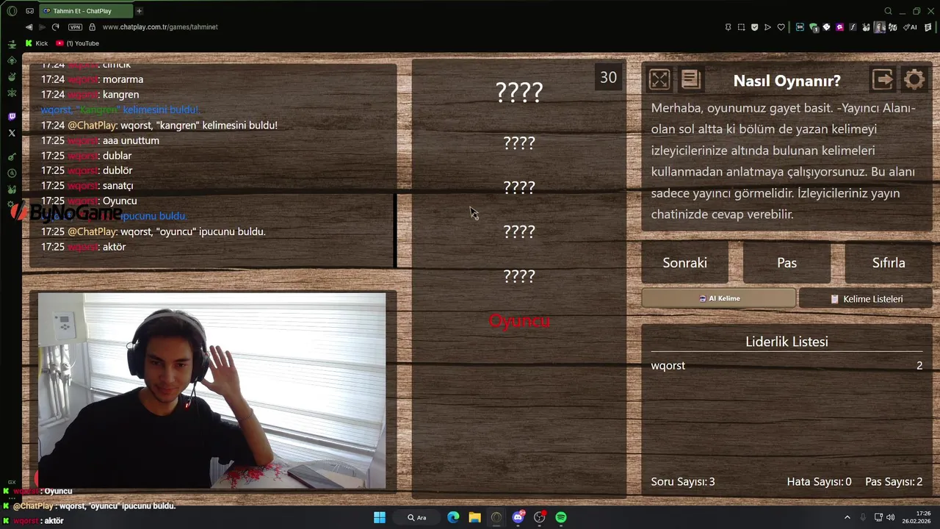Click the chat message 'dublör'
The width and height of the screenshot is (940, 529).
(117, 170)
